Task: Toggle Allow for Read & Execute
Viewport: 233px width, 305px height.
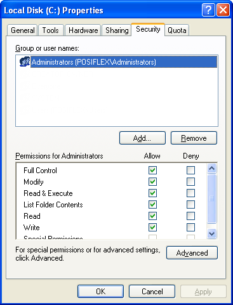Action: pos(152,193)
